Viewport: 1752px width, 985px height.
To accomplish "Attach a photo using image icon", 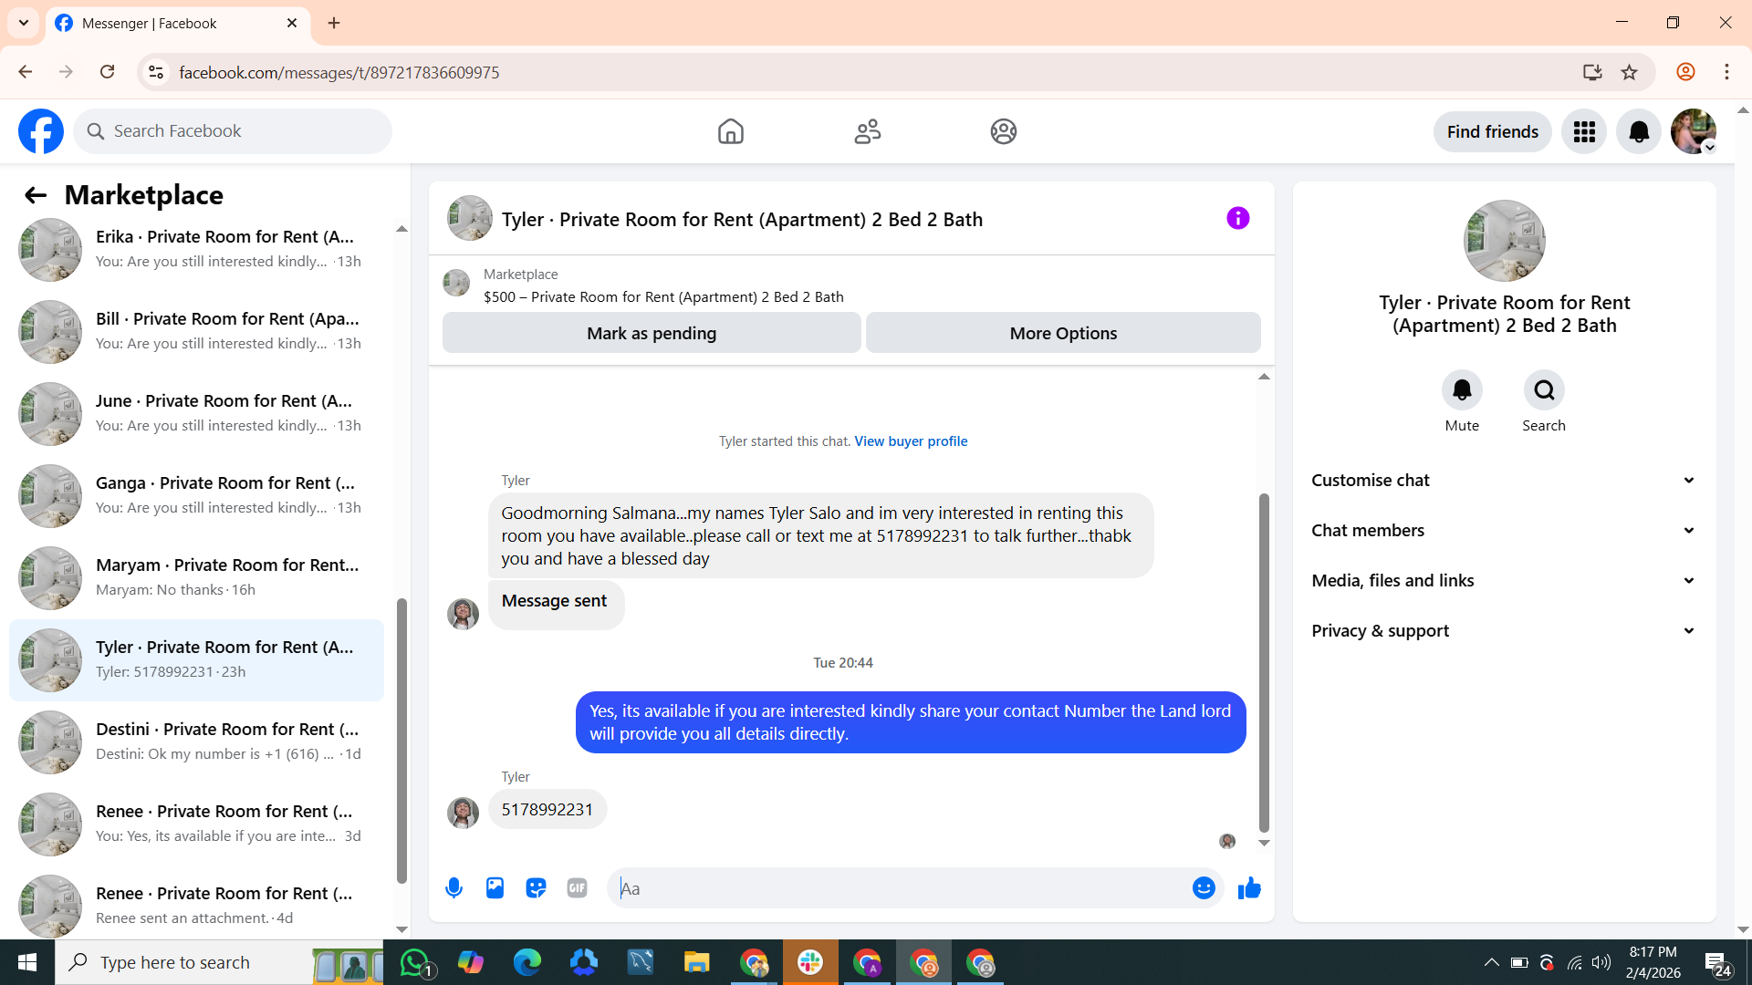I will [x=495, y=887].
